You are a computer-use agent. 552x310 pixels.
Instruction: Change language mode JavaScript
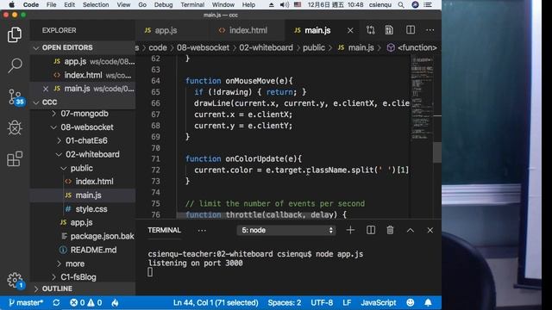tap(379, 302)
